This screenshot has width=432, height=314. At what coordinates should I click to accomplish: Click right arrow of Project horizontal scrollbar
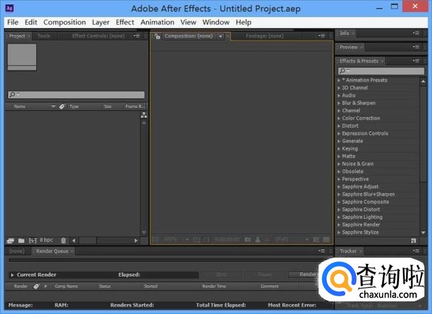(136, 241)
